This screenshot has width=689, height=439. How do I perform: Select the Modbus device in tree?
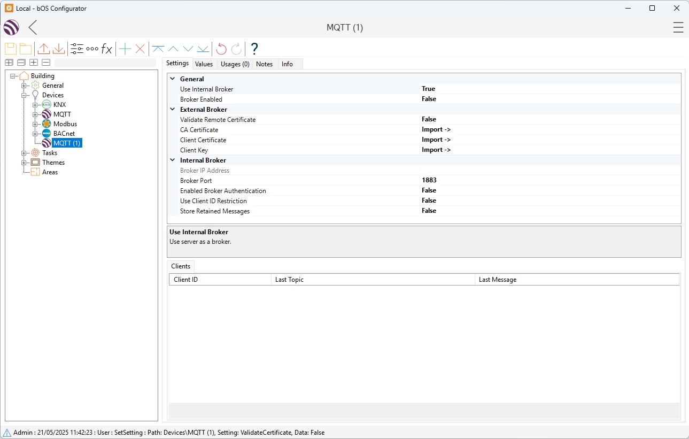(65, 124)
